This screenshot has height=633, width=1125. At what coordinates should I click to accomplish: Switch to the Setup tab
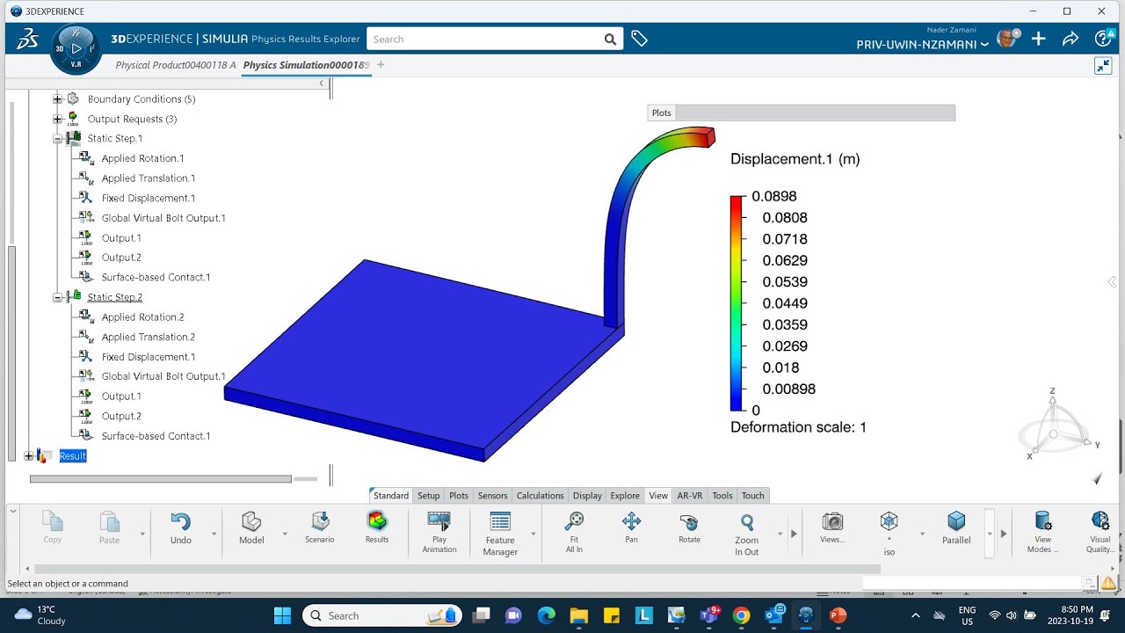(x=429, y=496)
